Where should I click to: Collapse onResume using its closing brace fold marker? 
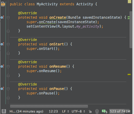click(x=8, y=75)
